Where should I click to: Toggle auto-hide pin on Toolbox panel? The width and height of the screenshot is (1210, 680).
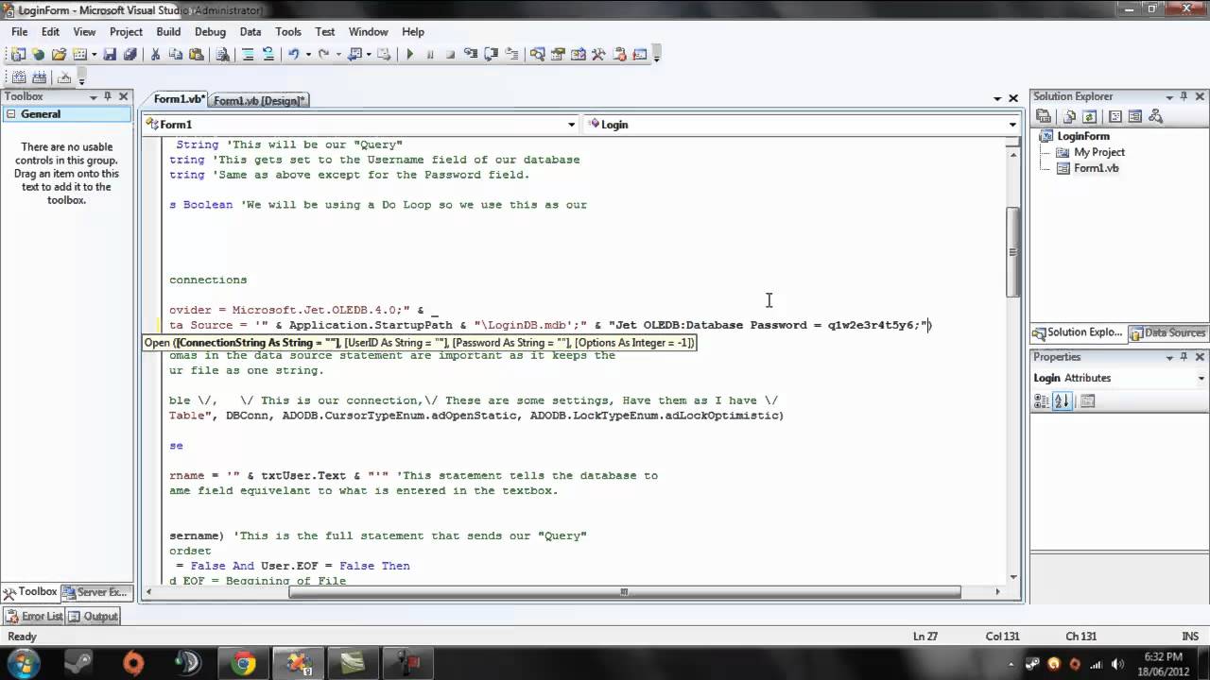click(x=108, y=96)
